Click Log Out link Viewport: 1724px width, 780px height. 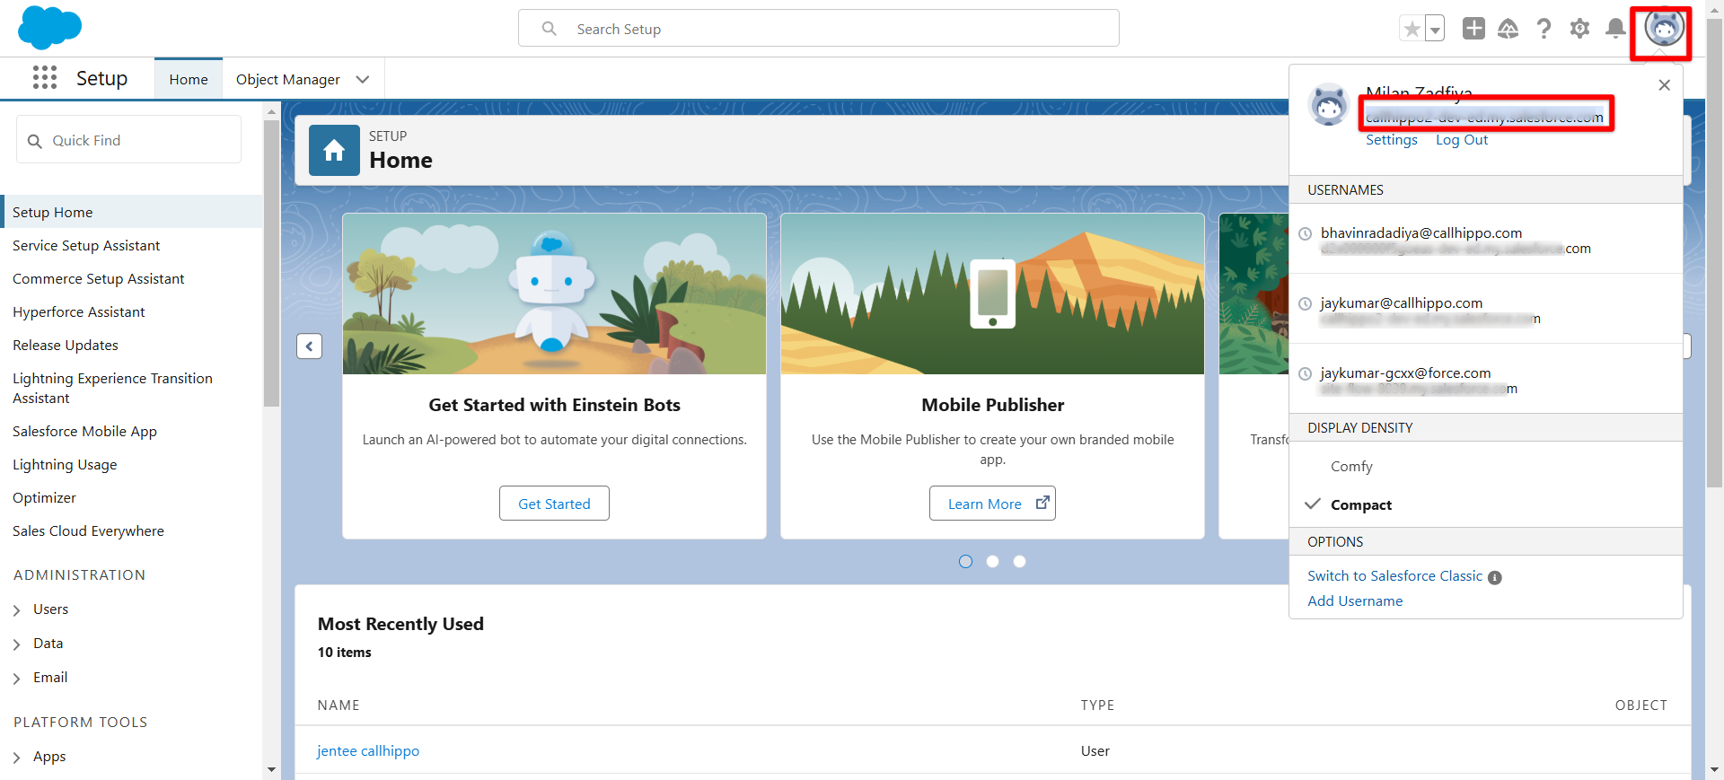[x=1461, y=139]
